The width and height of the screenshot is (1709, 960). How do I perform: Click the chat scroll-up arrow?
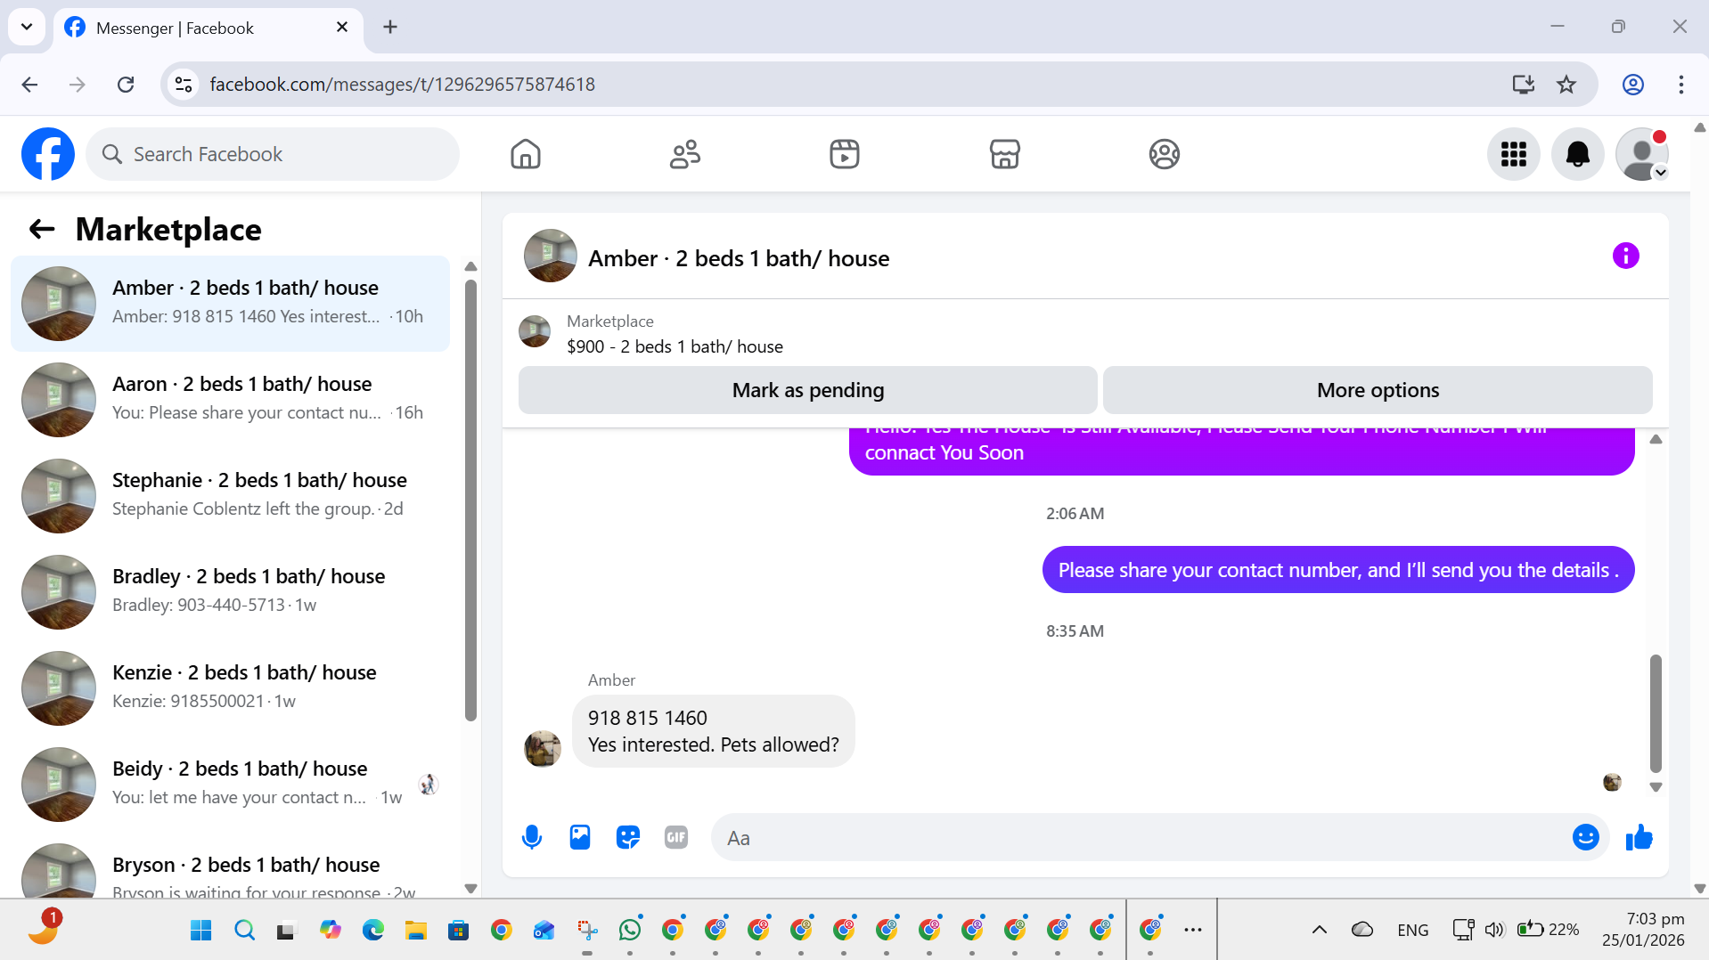(x=1656, y=439)
